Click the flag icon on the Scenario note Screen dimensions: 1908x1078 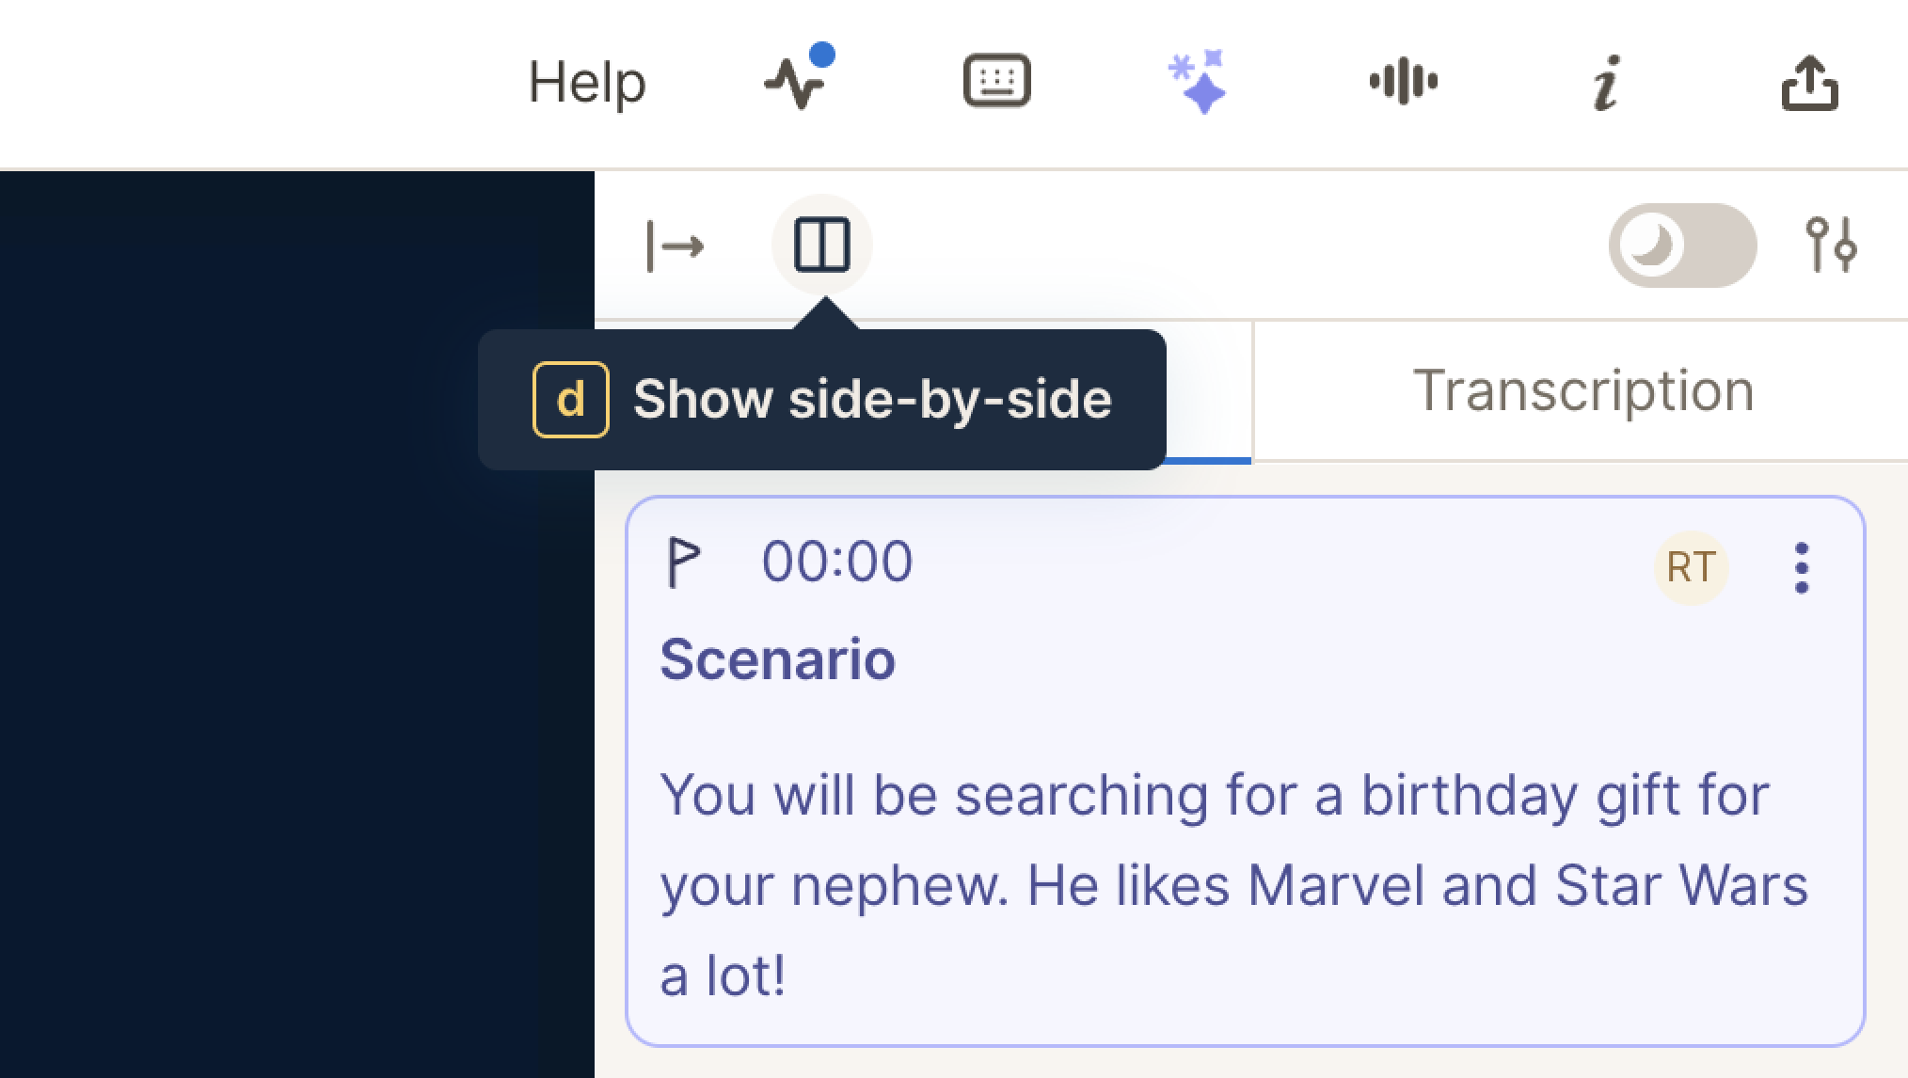click(x=683, y=563)
